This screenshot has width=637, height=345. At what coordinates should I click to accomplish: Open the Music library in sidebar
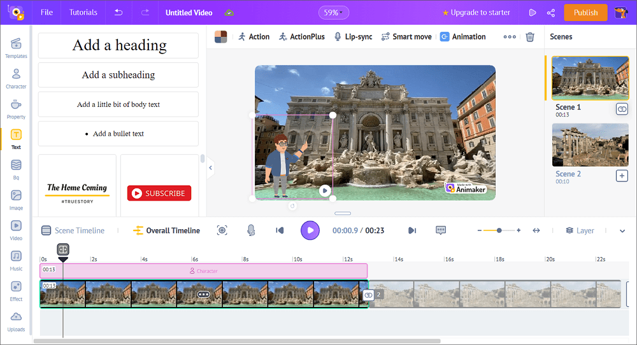click(x=16, y=260)
